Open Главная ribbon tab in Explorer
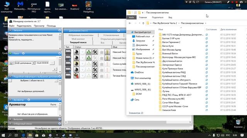 click(143, 17)
